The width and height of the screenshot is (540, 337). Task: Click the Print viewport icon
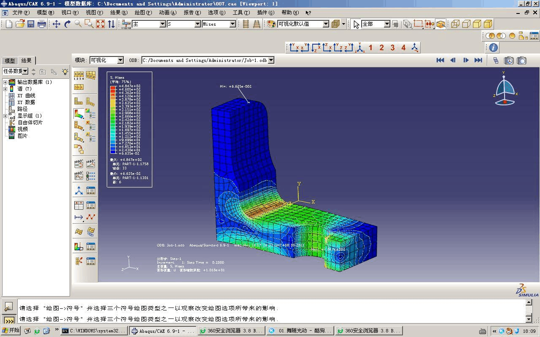[x=40, y=24]
